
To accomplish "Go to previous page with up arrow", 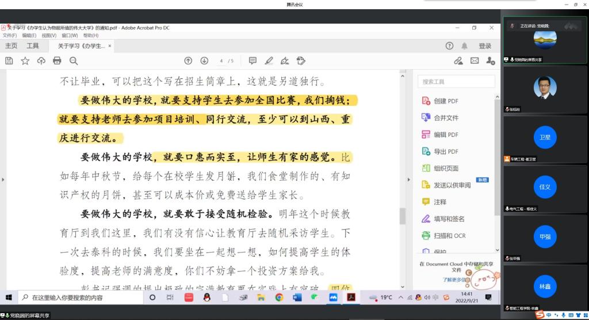I will (188, 60).
